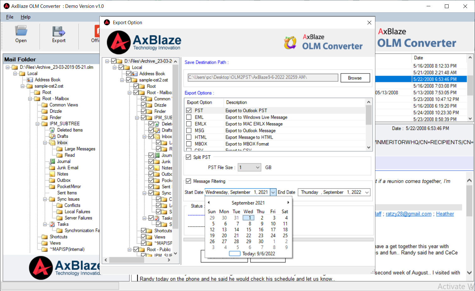
Task: Collapse sample-ost2.ost node in Mail Folder
Action: coord(22,86)
